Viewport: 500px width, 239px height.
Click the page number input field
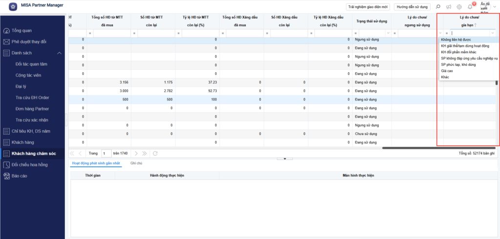(106, 153)
